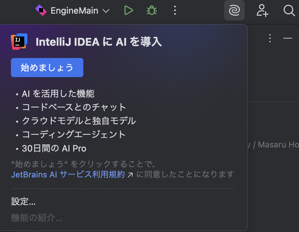
Task: Click external arrow icon after 利用規約 link
Action: pyautogui.click(x=130, y=175)
